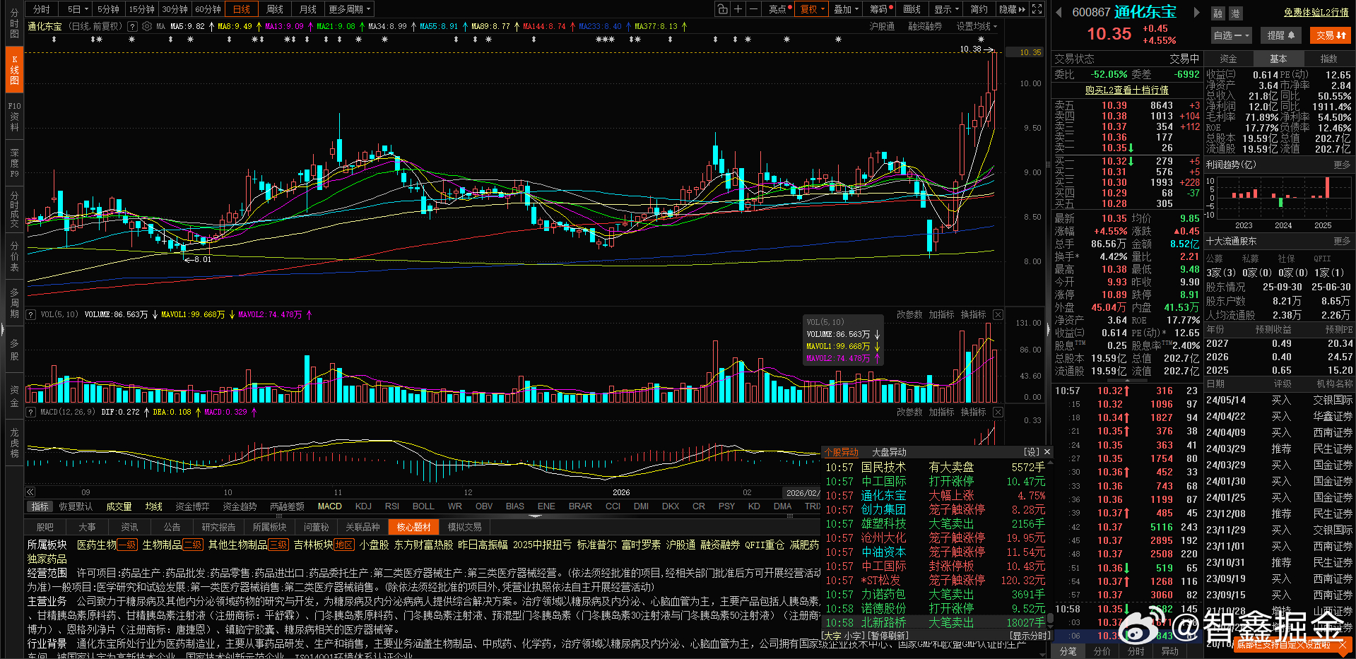
Task: Open the K线图 sidebar view
Action: [x=14, y=70]
